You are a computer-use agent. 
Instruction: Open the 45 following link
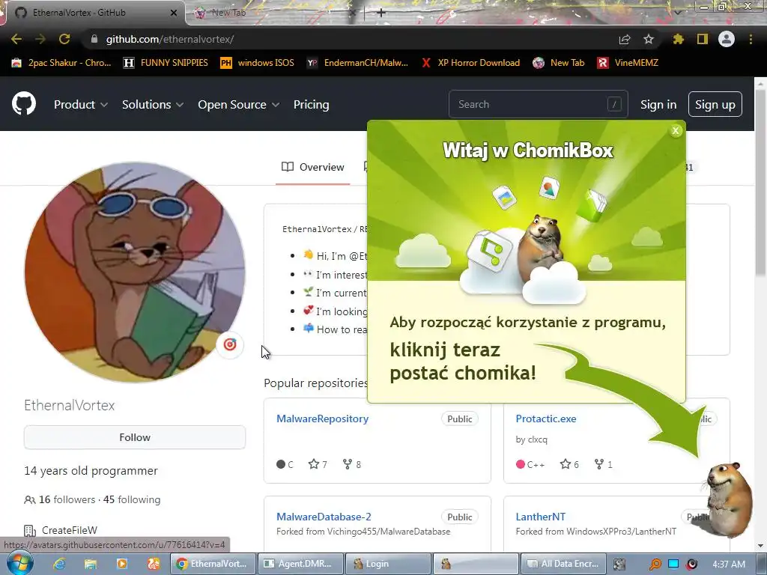point(132,499)
